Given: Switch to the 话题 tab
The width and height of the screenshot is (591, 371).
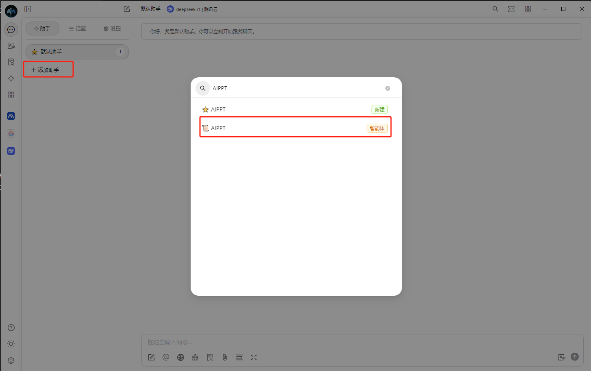Looking at the screenshot, I should [x=78, y=28].
